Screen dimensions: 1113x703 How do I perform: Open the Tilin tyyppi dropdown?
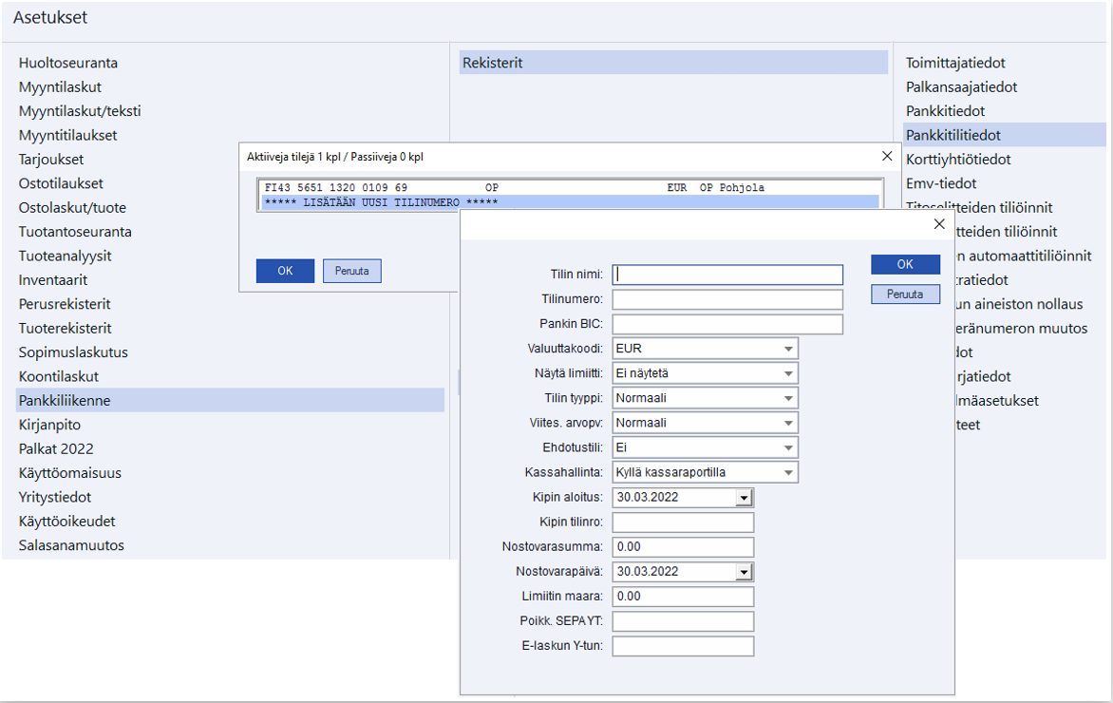[x=788, y=398]
